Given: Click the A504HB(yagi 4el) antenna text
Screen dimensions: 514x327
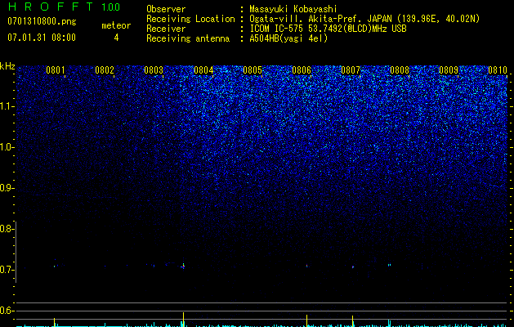Looking at the screenshot, I should (288, 38).
